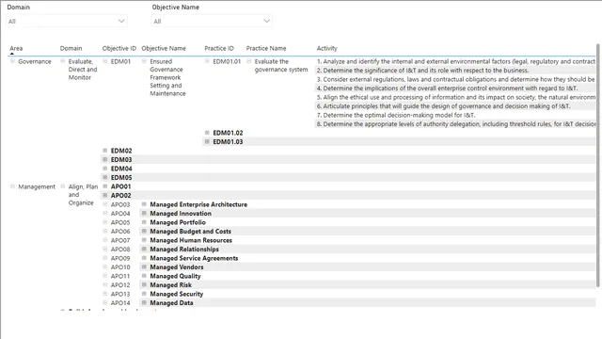Sort by the Practice ID column header

pyautogui.click(x=219, y=48)
